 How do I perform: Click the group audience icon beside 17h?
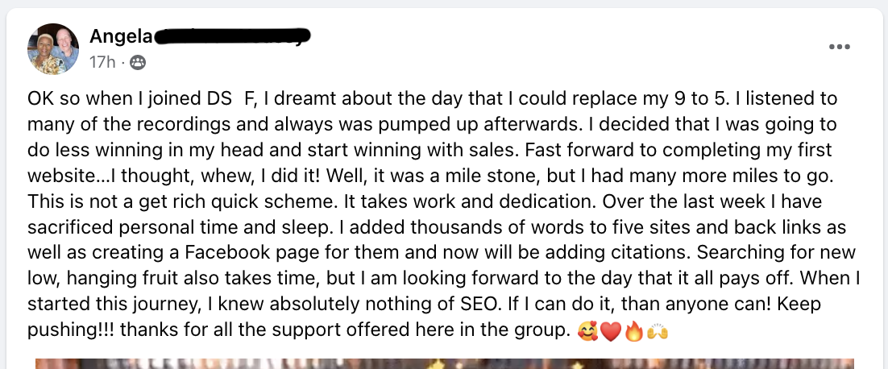(138, 62)
